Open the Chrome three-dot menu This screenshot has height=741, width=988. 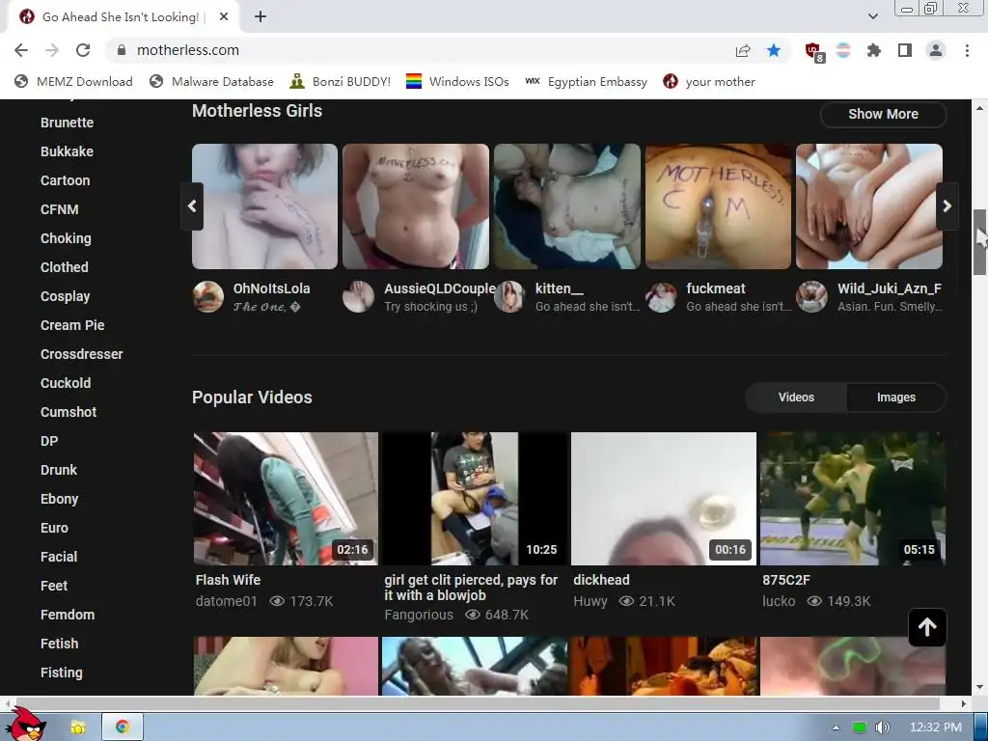[x=967, y=50]
